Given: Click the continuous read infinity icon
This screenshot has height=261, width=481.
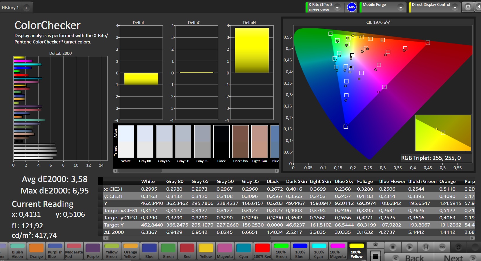Looking at the screenshot, I should coord(442,247).
